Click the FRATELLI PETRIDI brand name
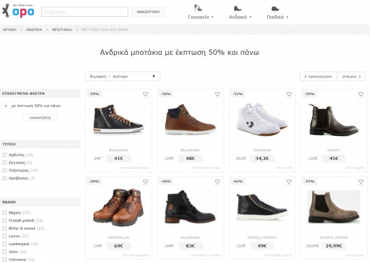Image resolution: width=370 pixels, height=263 pixels. (262, 237)
